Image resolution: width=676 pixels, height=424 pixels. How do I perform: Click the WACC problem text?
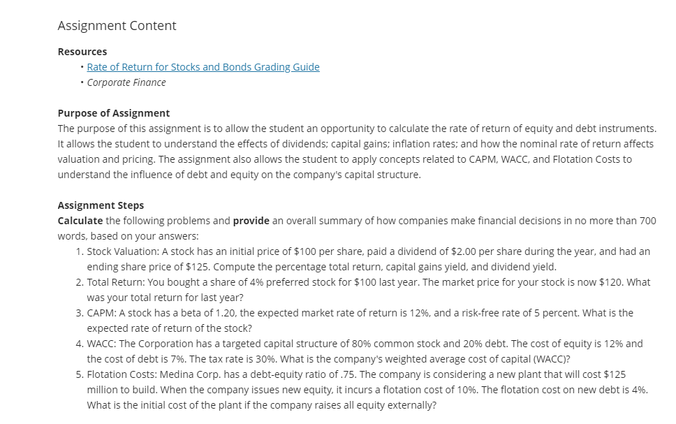click(x=365, y=351)
